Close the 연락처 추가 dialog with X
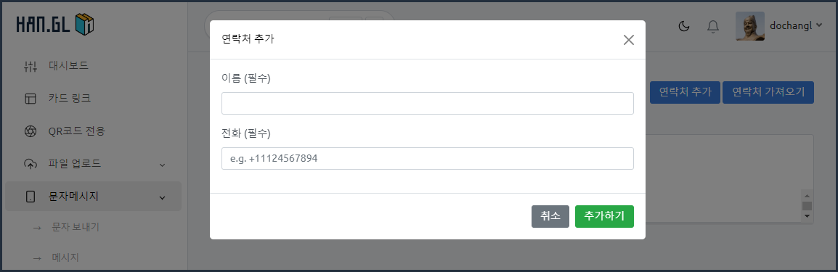 point(629,40)
